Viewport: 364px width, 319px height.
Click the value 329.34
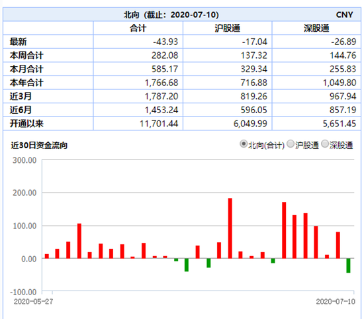click(x=254, y=69)
